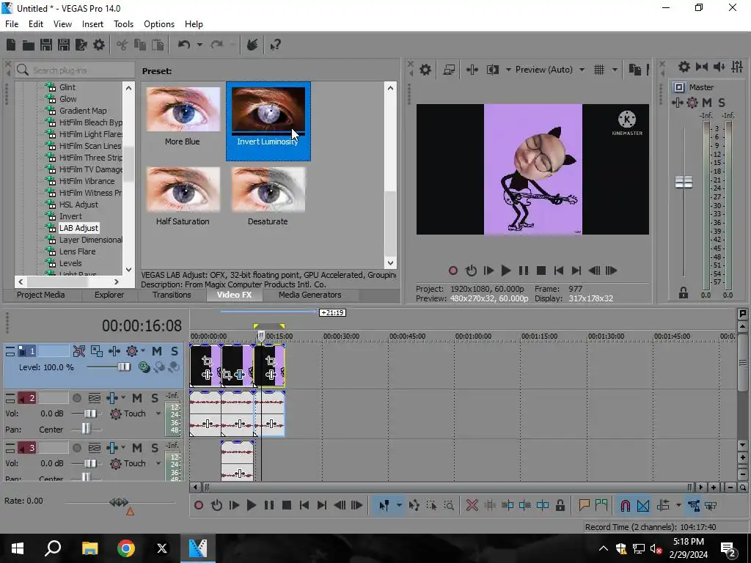Open Preview (Auto) quality dropdown
The height and width of the screenshot is (563, 751).
582,70
